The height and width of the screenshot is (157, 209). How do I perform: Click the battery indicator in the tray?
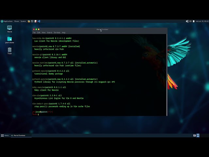tap(194, 21)
